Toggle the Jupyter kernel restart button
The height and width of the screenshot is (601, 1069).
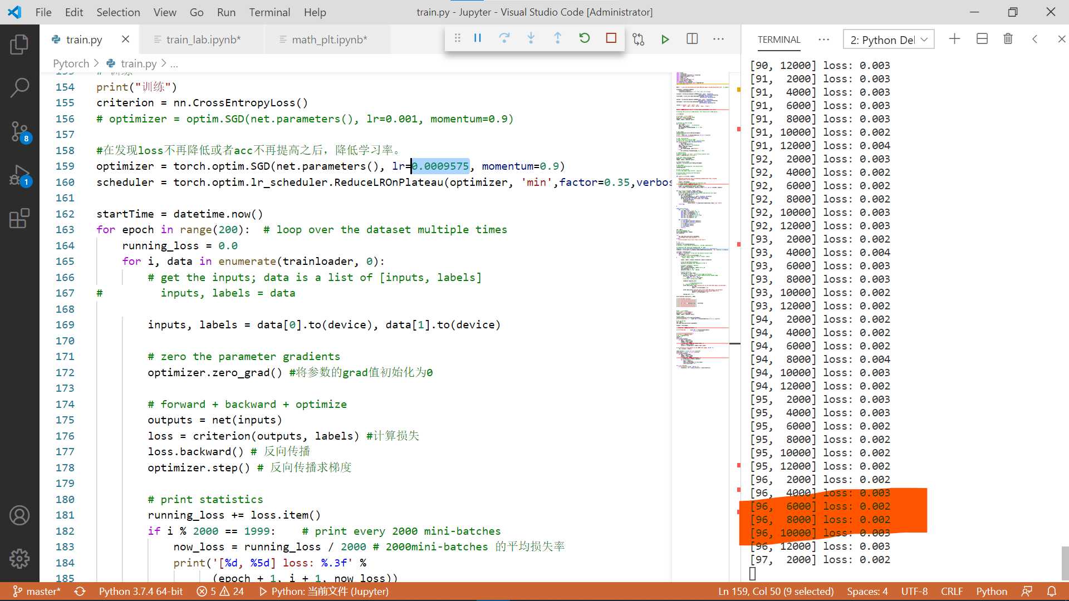(x=583, y=38)
